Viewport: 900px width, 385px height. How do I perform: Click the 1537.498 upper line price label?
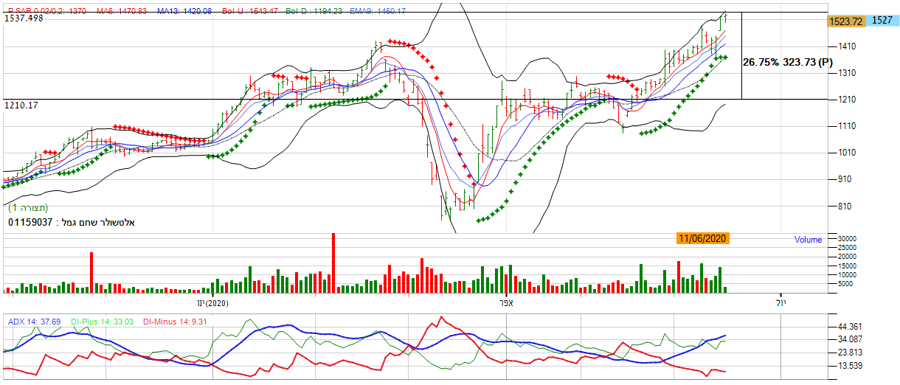[x=24, y=18]
